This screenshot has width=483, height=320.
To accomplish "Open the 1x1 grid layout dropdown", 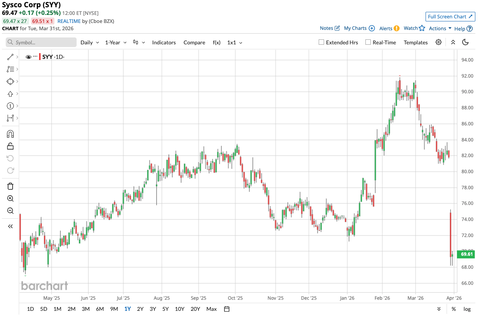I will 235,42.
